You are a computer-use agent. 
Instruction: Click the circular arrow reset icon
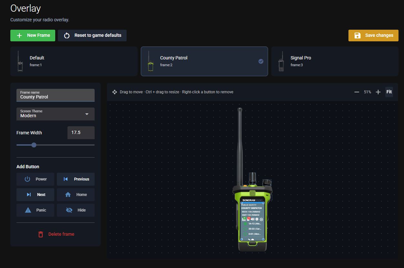coord(67,36)
